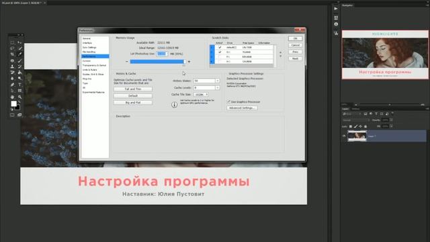Click the Next button
Image resolution: width=430 pixels, height=242 pixels.
click(295, 58)
